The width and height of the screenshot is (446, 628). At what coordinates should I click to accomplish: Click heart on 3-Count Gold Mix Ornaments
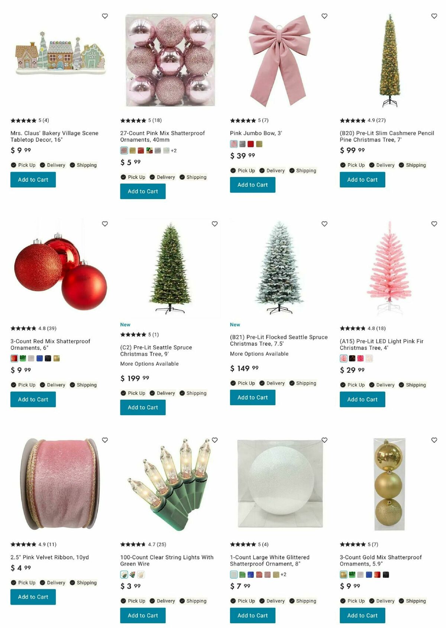pyautogui.click(x=434, y=440)
